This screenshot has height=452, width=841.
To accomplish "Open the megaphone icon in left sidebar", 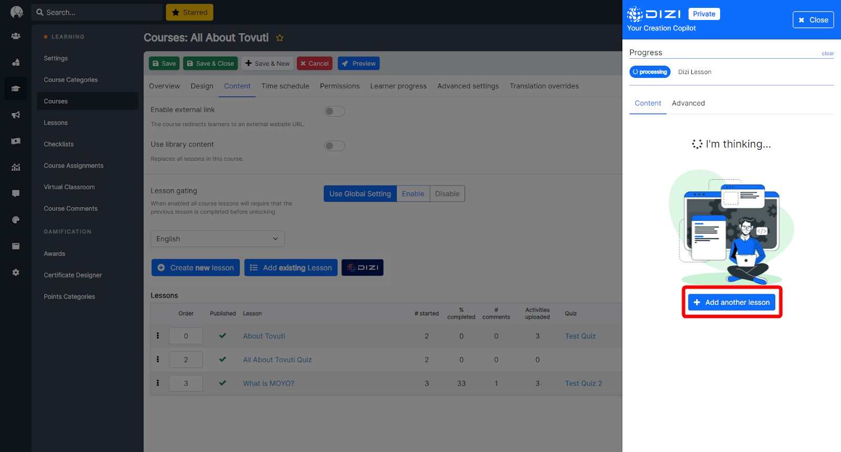I will point(16,115).
